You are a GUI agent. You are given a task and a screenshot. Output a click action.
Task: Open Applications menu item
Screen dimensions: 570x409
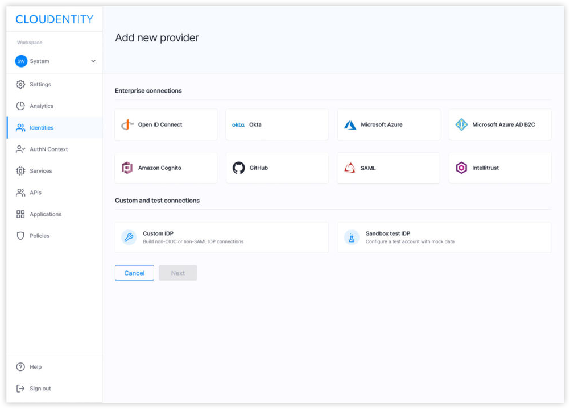pos(55,214)
